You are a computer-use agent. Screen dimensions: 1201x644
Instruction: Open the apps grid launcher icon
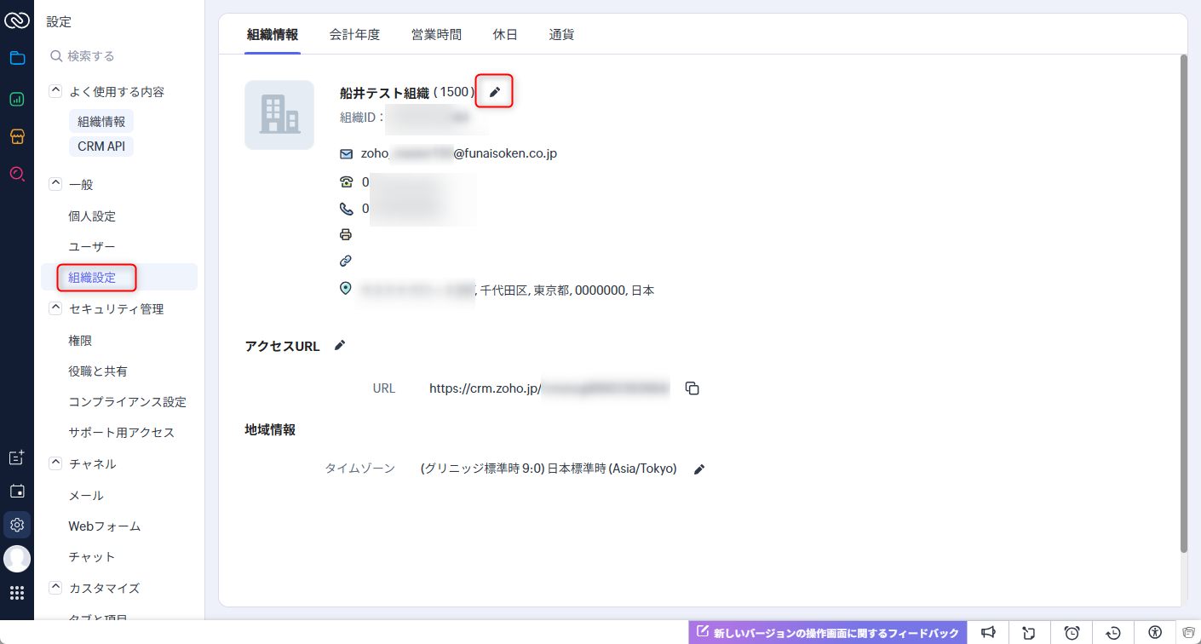click(17, 593)
